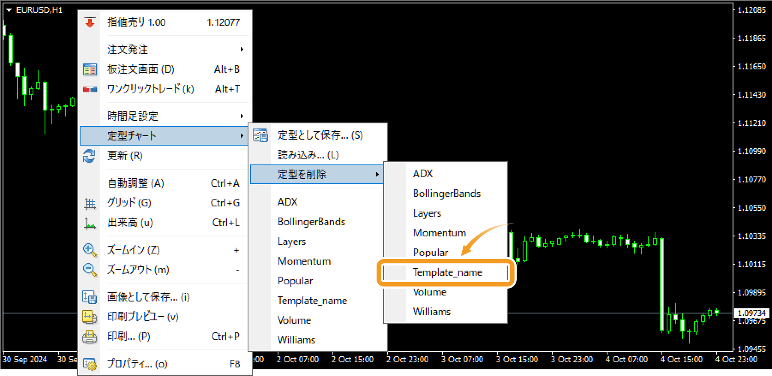The image size is (772, 376).
Task: Select Template_name in the delete template list
Action: pos(447,272)
